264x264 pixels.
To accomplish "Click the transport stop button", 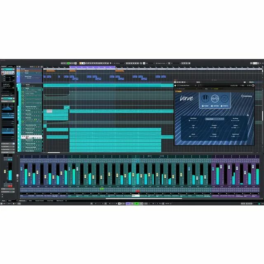I will pos(132,203).
